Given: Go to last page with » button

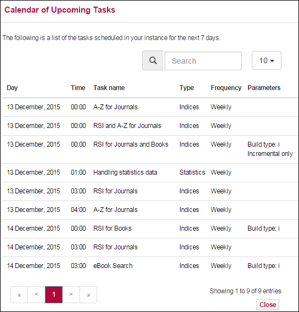Looking at the screenshot, I should [88, 294].
